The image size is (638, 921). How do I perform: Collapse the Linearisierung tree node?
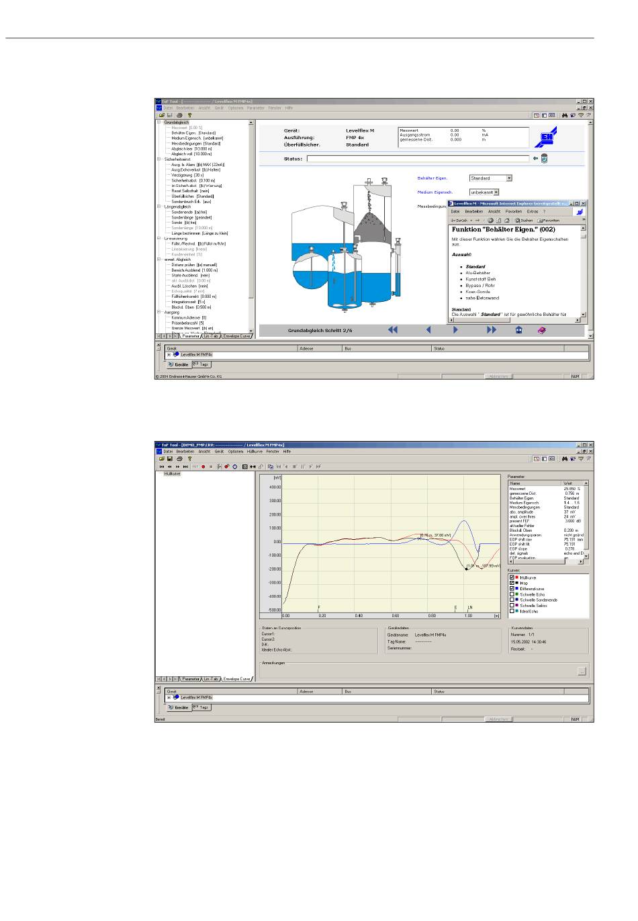tap(159, 238)
